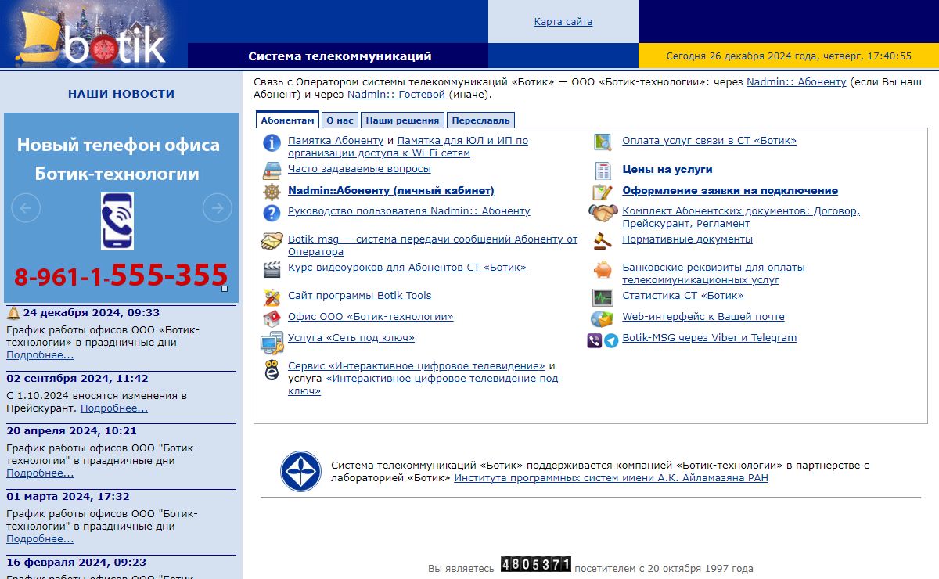939x579 pixels.
Task: Open the Руководство пользователя Nadmin:: Абоненту link
Action: click(x=409, y=211)
